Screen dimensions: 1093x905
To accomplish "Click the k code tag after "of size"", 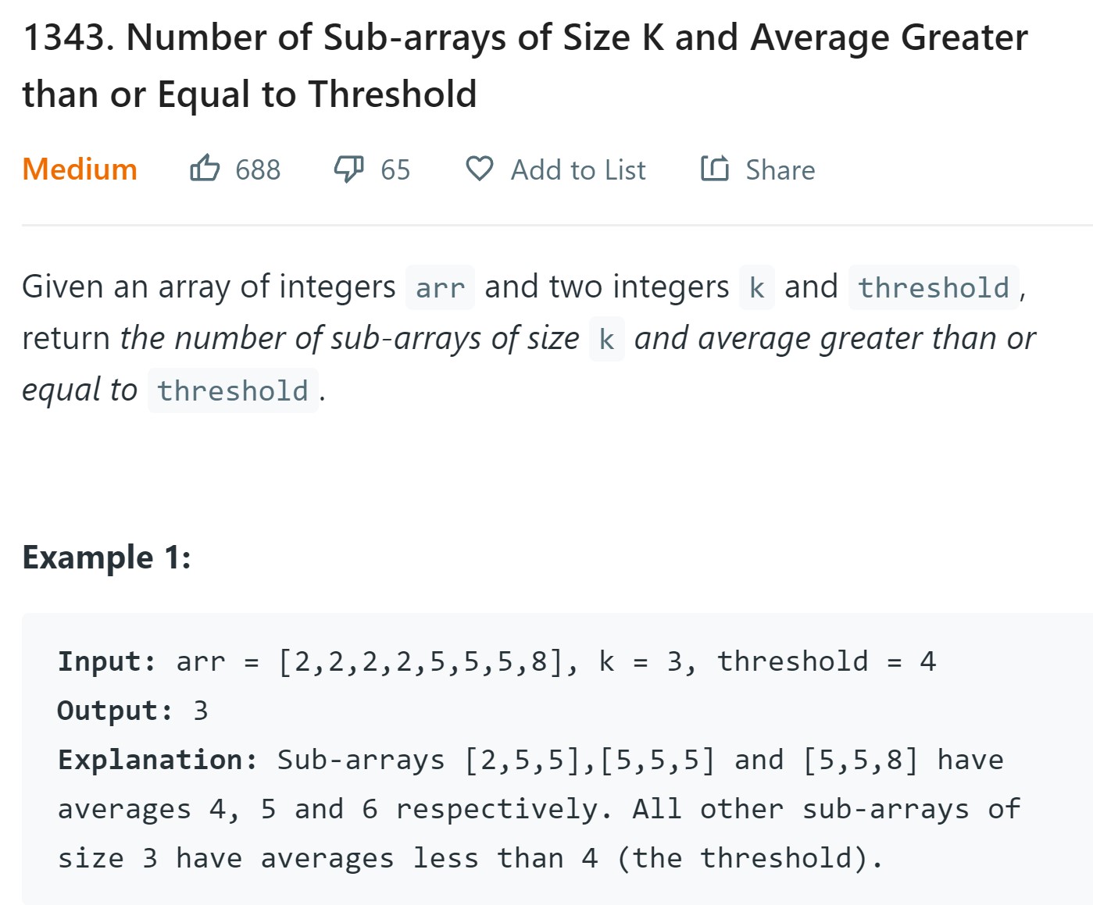I will pyautogui.click(x=606, y=340).
